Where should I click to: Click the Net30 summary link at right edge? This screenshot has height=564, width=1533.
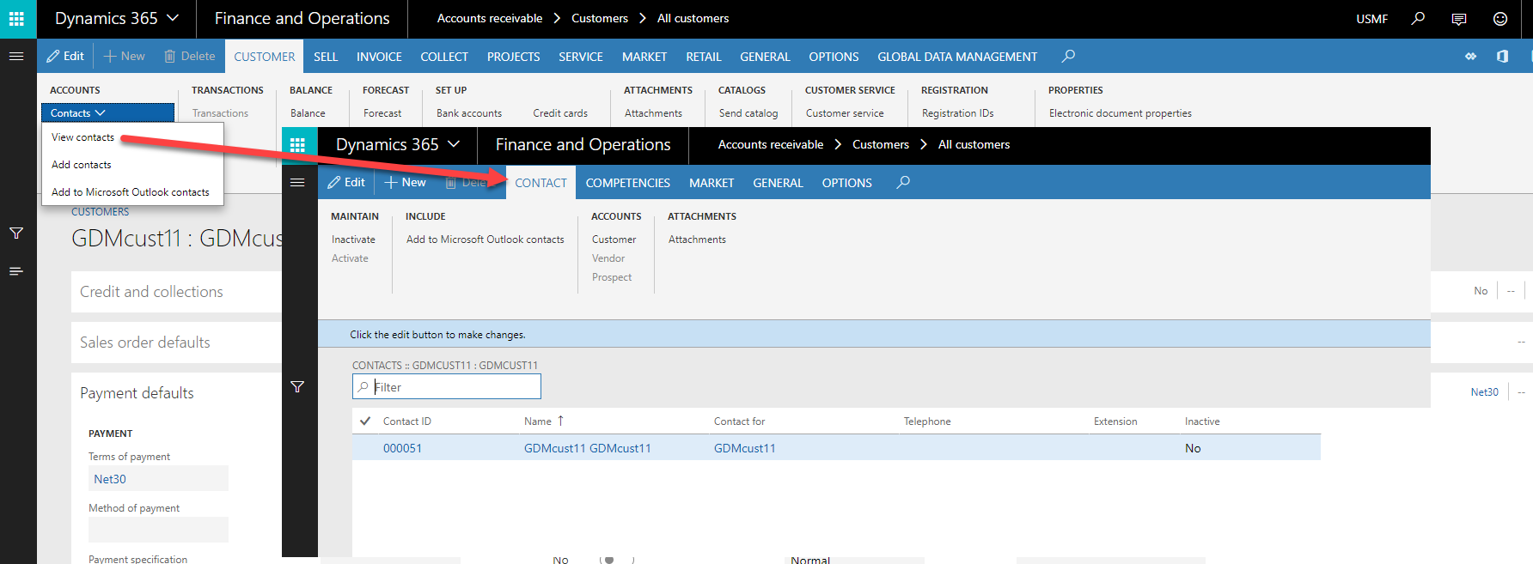coord(1484,392)
